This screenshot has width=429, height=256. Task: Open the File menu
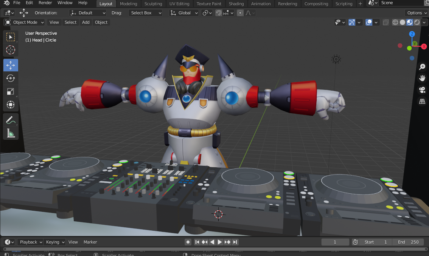(17, 3)
